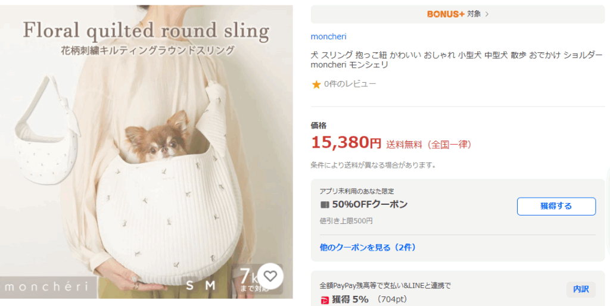Add item to favorites with heart icon
Screen dimensions: 610x306
[x=270, y=276]
